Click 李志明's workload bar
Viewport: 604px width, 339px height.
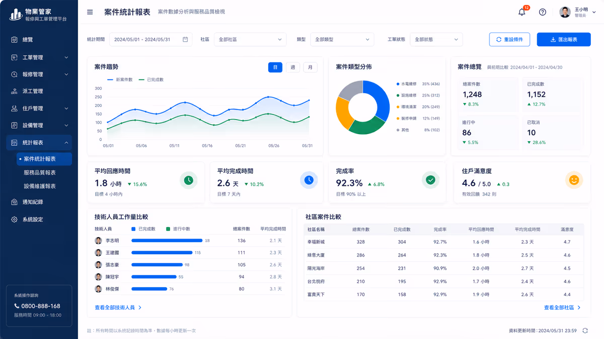coord(167,241)
